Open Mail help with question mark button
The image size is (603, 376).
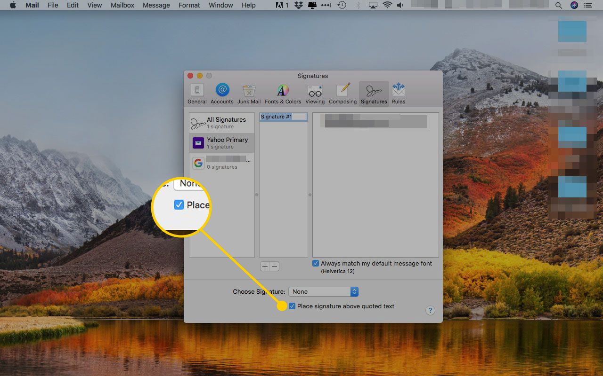(430, 311)
